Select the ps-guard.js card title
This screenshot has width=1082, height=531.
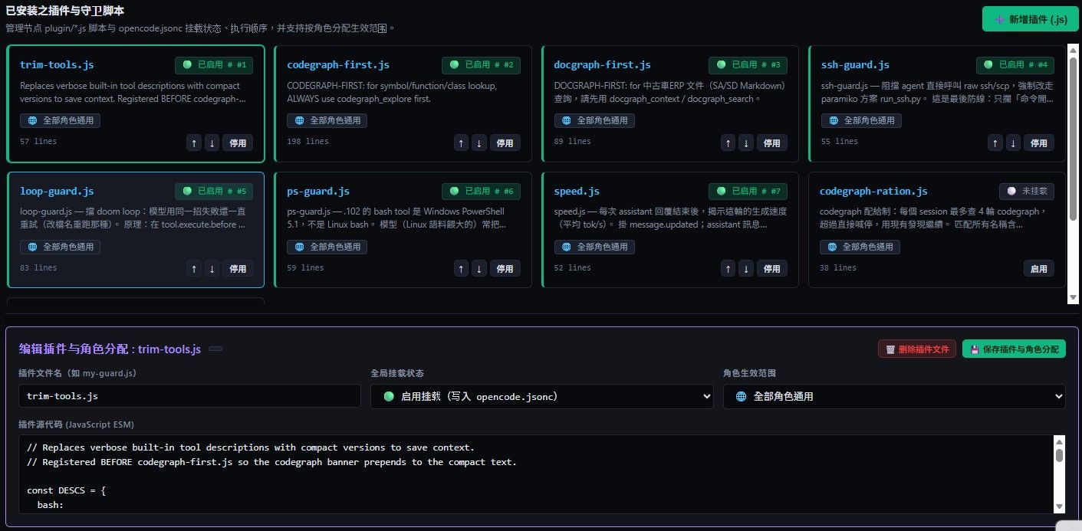pyautogui.click(x=318, y=192)
